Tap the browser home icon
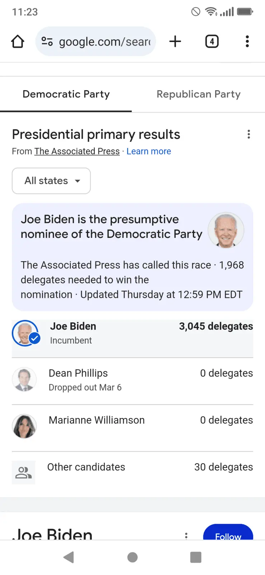Image resolution: width=265 pixels, height=575 pixels. point(18,42)
